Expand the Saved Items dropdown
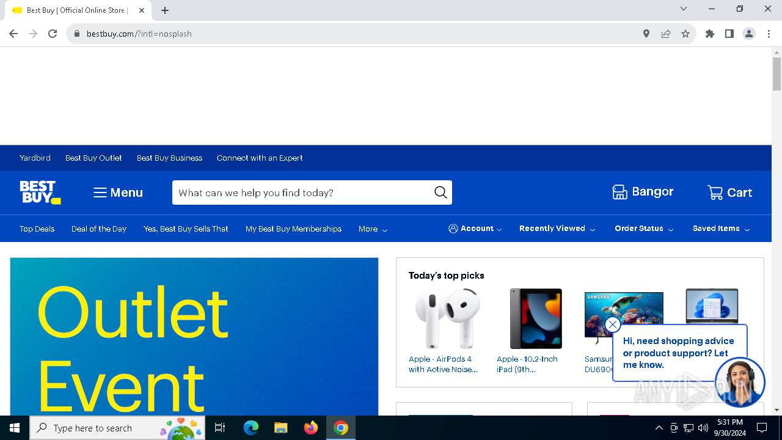This screenshot has width=782, height=440. [x=721, y=229]
